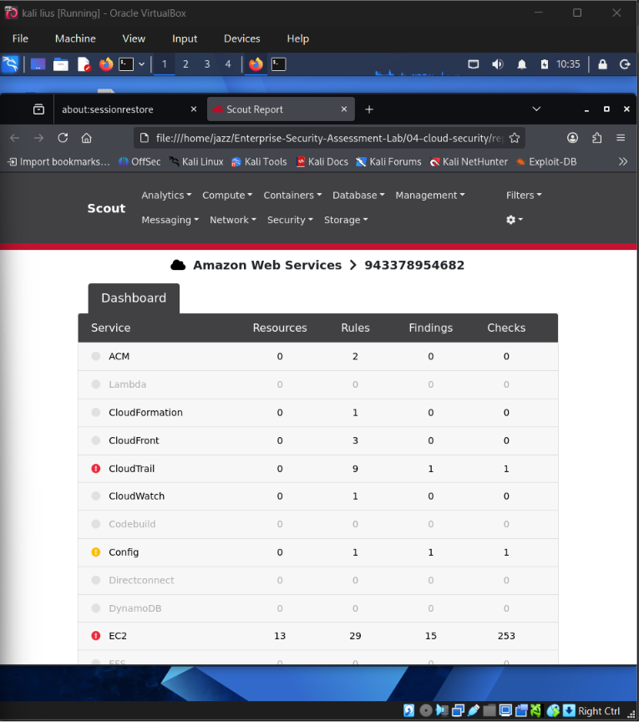
Task: Click the Config yellow warning icon
Action: [96, 552]
